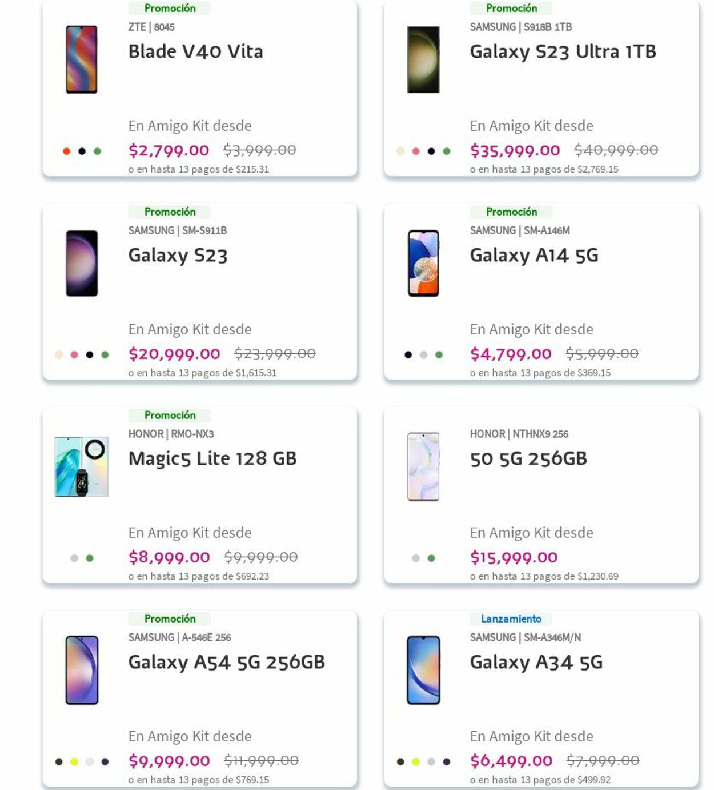Select the orange color for Blade V40 Vita
This screenshot has width=714, height=790.
66,151
